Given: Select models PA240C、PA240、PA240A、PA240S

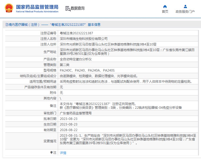Looking at the screenshot, I should click(87, 70).
